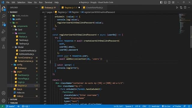The width and height of the screenshot is (192, 108).
Task: Toggle Primary Side Bar layout button
Action: click(161, 2)
